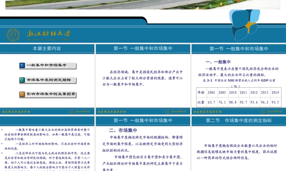Click the road photo banner at top
The height and width of the screenshot is (171, 286).
coord(143,4)
